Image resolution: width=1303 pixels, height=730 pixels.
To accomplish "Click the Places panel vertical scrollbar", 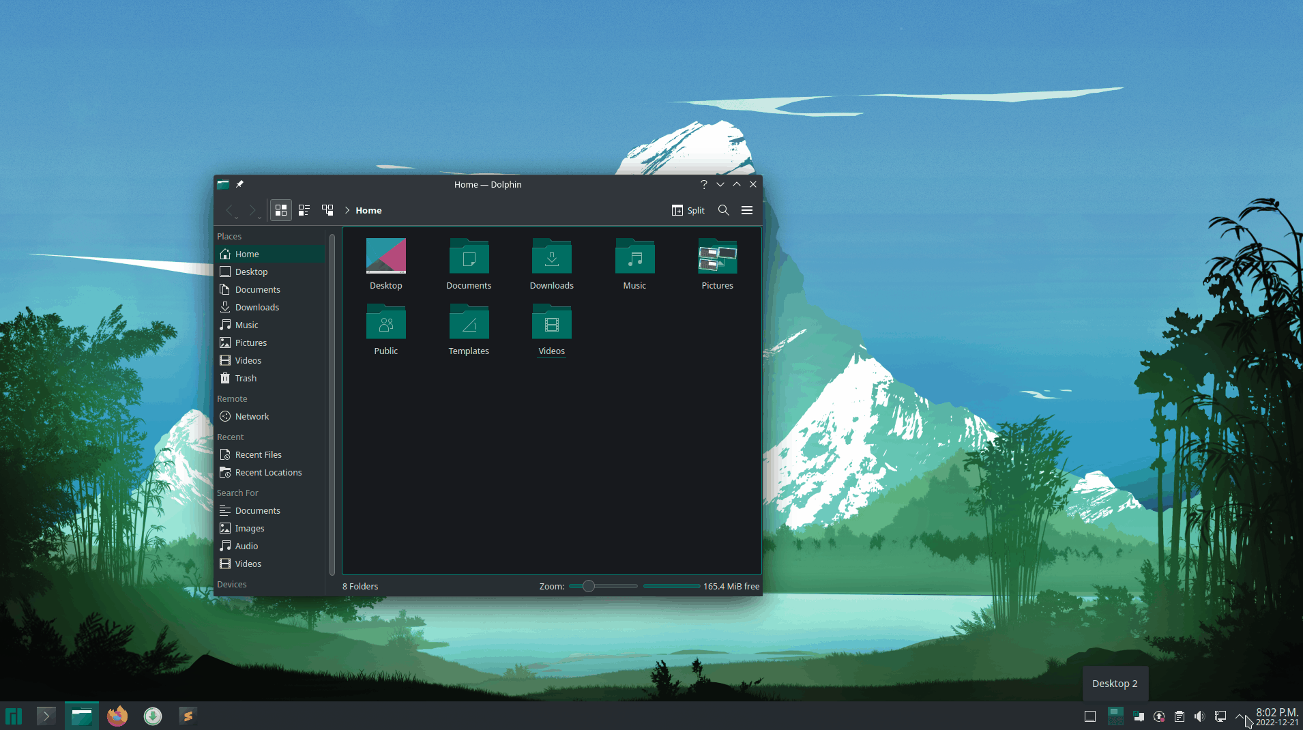I will pyautogui.click(x=332, y=405).
